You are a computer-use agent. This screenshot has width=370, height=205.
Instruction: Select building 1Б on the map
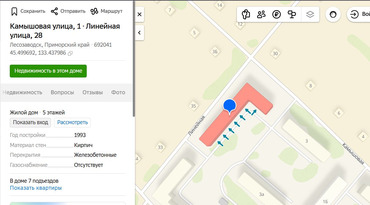[325, 201]
